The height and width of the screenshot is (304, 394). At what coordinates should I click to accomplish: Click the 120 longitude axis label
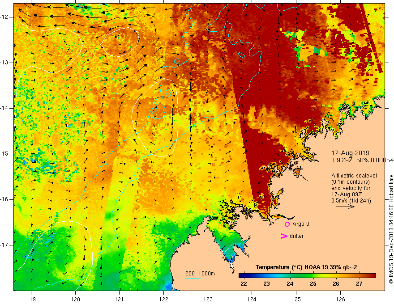pos(75,299)
